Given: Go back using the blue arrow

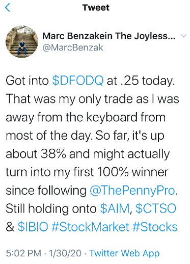Looking at the screenshot, I should pos(8,8).
